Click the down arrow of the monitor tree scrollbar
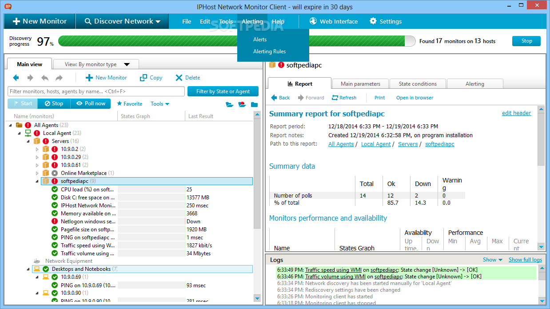550x309 pixels. [257, 297]
